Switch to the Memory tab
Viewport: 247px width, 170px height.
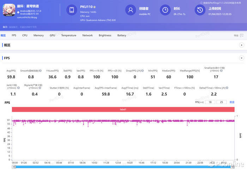click(38, 36)
